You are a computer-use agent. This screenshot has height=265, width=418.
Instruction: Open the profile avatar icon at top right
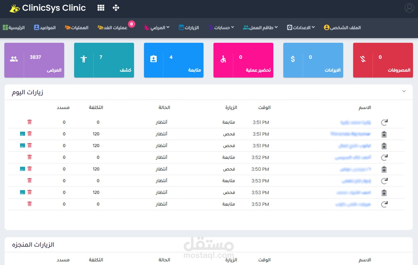tap(409, 8)
